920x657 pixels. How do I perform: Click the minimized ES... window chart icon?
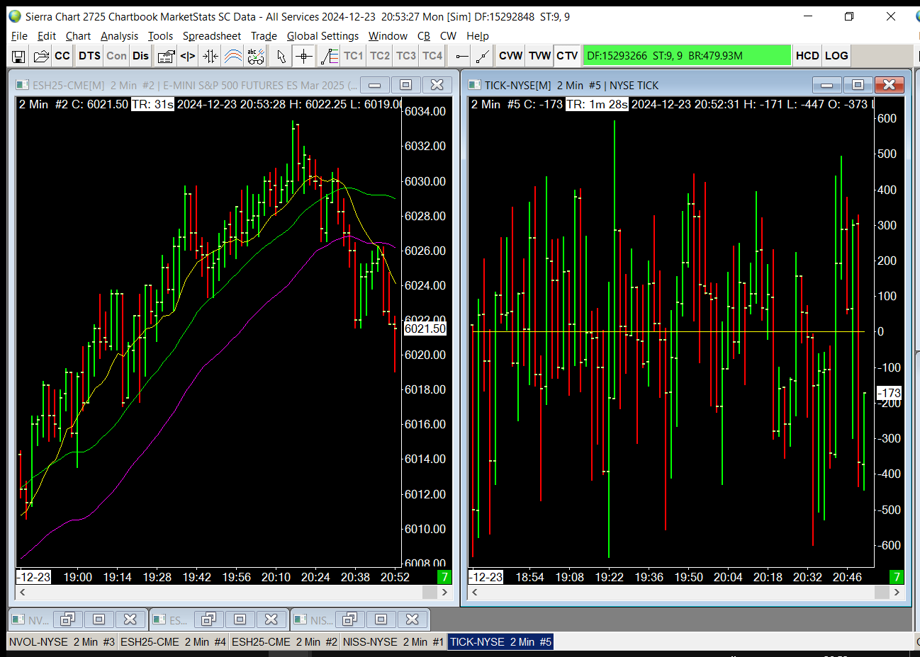tap(159, 619)
